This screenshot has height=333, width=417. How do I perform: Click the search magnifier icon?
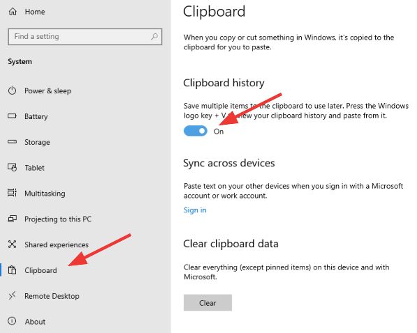click(154, 36)
